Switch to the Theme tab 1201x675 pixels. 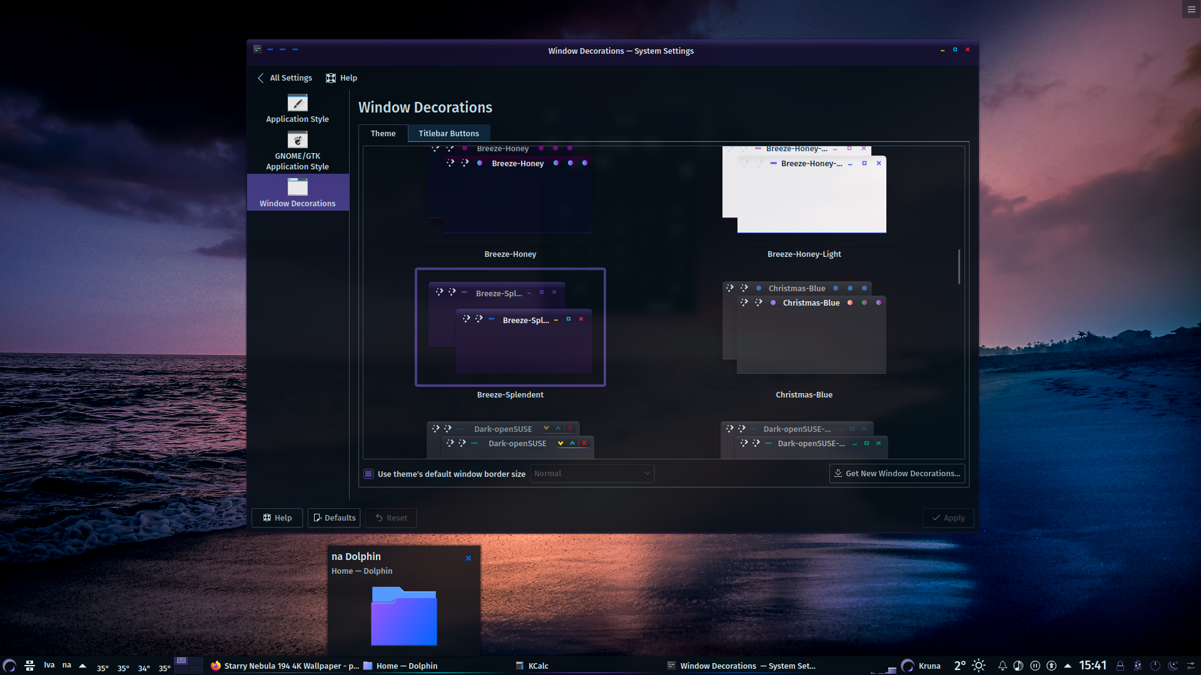(383, 133)
